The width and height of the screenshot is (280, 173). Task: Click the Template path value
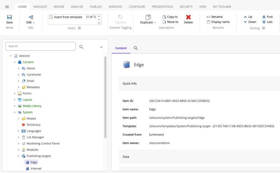(212, 126)
